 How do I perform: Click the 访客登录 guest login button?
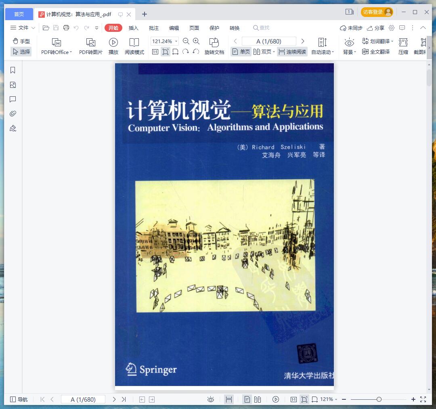pos(377,12)
